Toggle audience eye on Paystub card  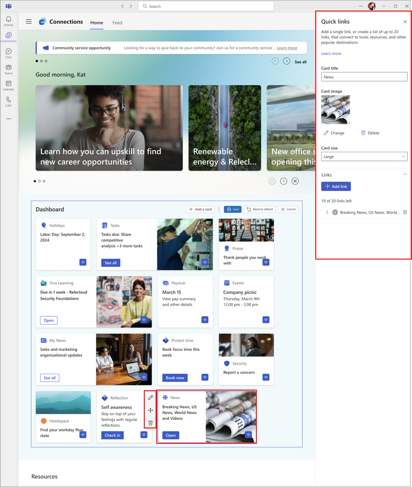click(x=205, y=320)
